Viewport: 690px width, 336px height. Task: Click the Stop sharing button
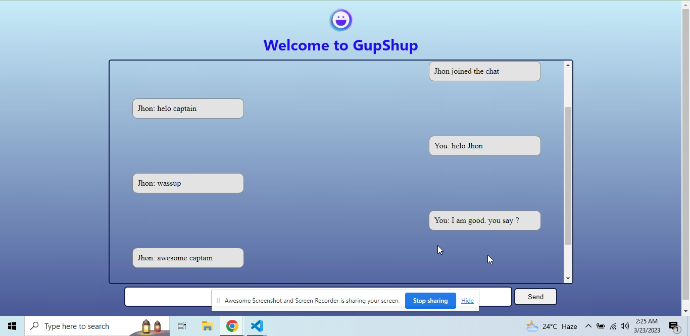pyautogui.click(x=430, y=301)
